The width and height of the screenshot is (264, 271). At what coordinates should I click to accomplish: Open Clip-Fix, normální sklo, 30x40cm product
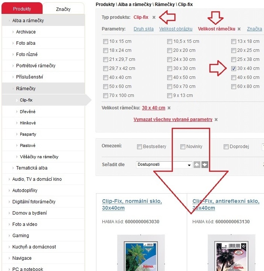point(132,204)
